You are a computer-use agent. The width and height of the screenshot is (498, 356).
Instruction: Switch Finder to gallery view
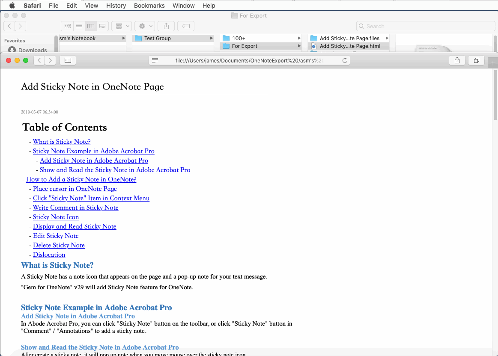tap(102, 26)
